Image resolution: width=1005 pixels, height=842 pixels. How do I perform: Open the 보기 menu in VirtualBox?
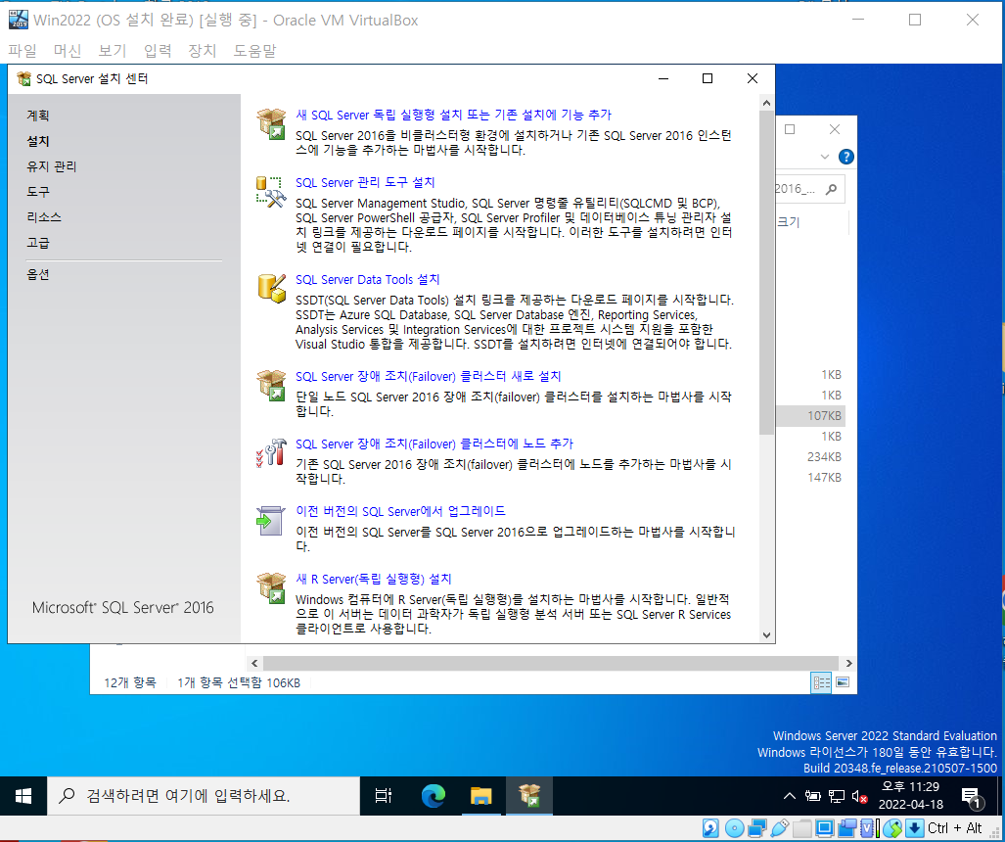[113, 51]
